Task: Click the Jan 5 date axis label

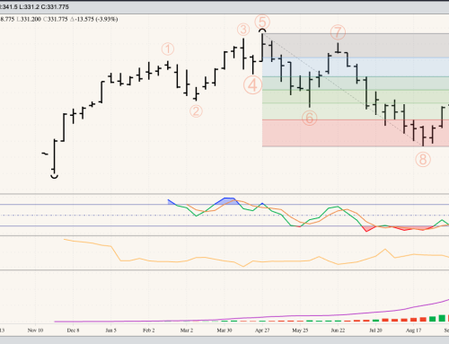Action: 110,331
